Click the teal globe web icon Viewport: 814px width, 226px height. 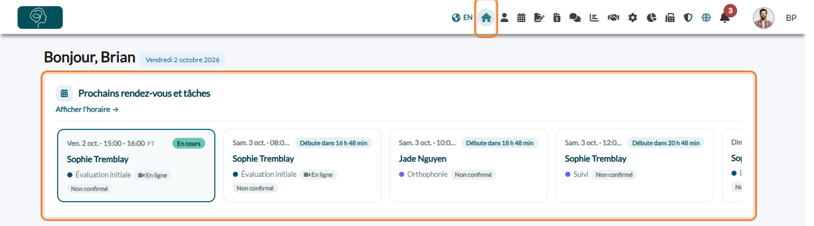click(x=706, y=18)
